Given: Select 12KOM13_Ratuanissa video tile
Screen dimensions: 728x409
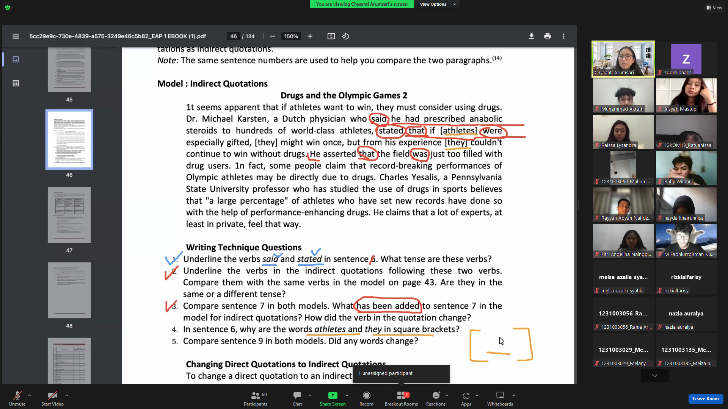Looking at the screenshot, I should (x=686, y=132).
